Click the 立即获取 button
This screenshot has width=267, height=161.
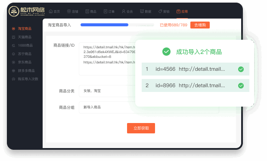pos(141,128)
